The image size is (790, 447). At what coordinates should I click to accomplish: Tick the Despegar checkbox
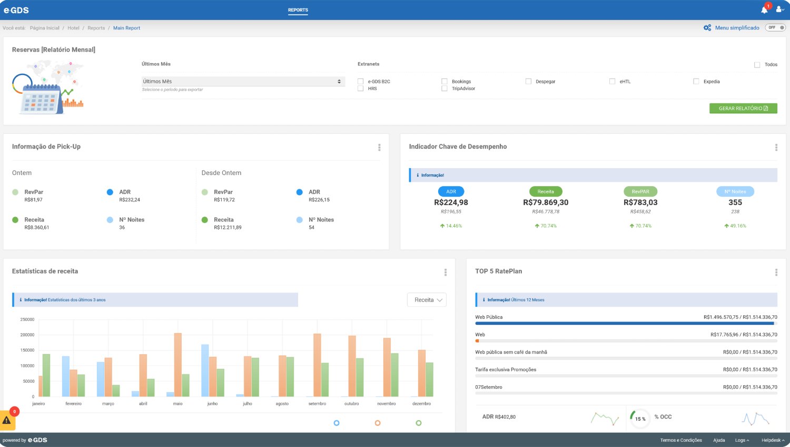point(528,82)
